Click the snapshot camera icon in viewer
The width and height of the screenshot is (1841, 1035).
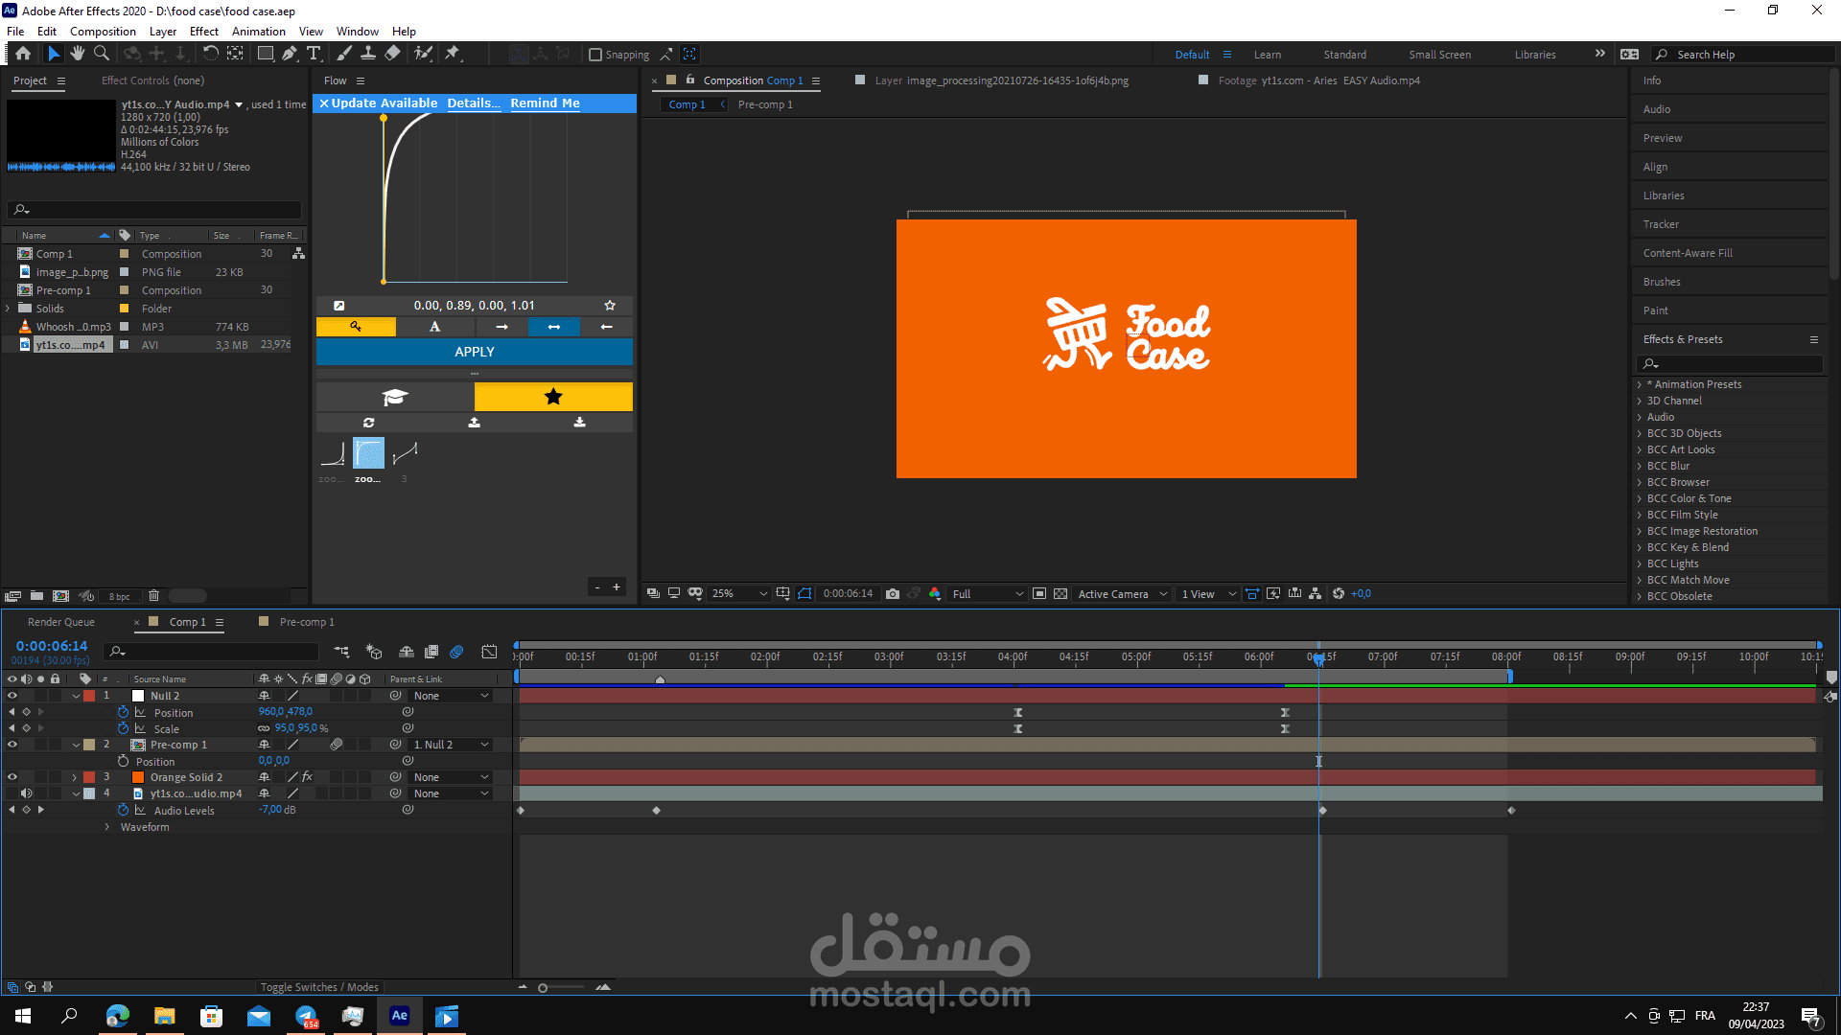tap(893, 594)
